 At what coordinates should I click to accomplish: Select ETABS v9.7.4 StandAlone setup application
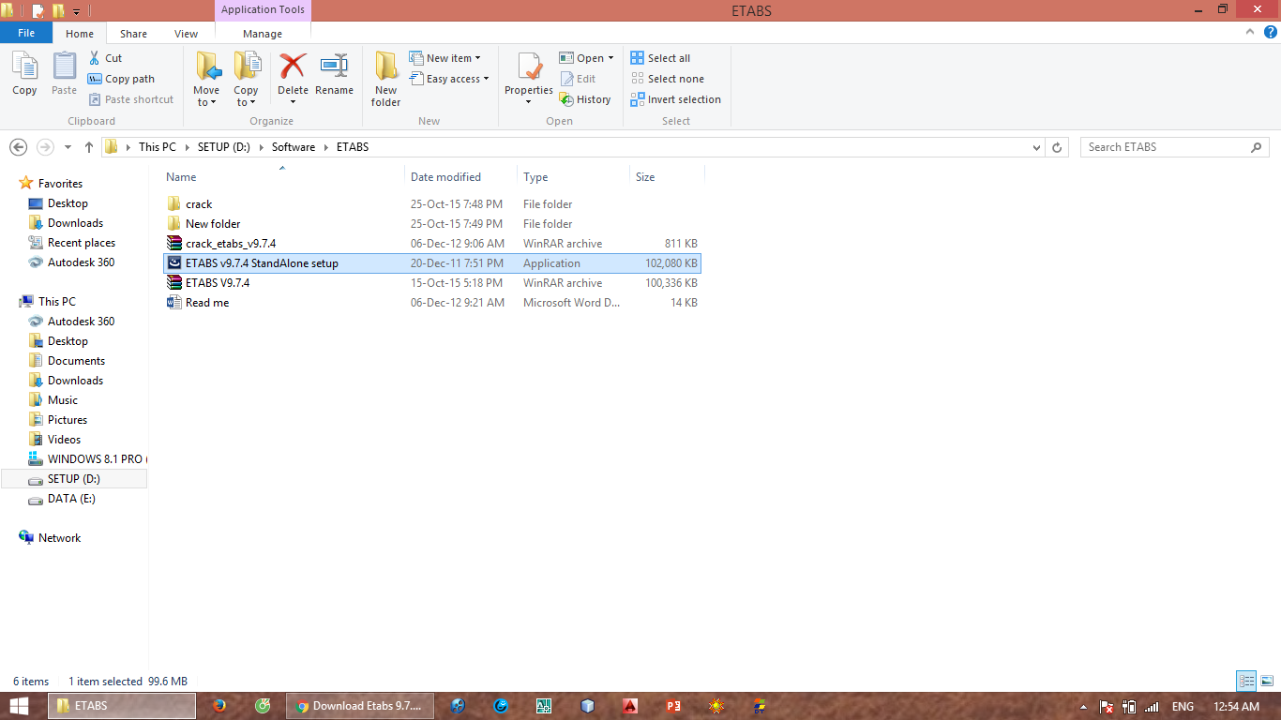[x=432, y=263]
